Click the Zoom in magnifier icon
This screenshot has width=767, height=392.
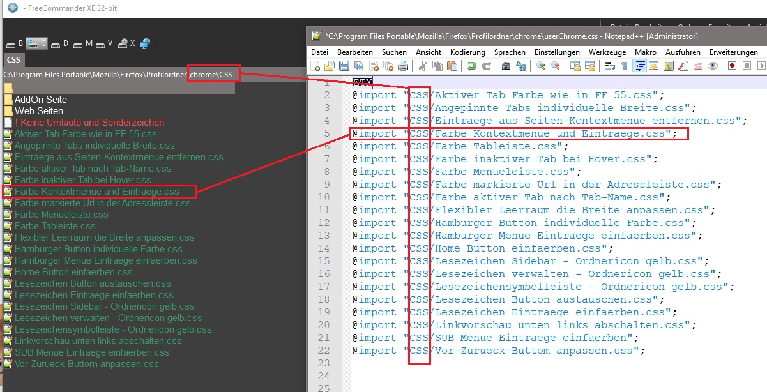[540, 66]
